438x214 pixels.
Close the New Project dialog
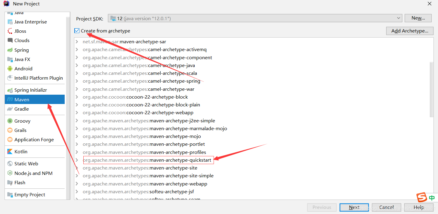(430, 4)
